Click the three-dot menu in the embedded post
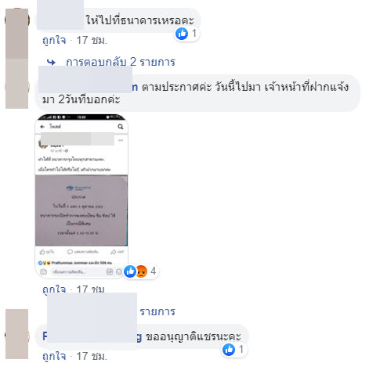 121,140
